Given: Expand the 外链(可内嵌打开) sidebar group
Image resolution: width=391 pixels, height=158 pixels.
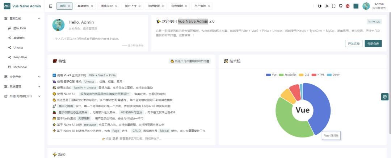Looking at the screenshot, I should point(22,96).
